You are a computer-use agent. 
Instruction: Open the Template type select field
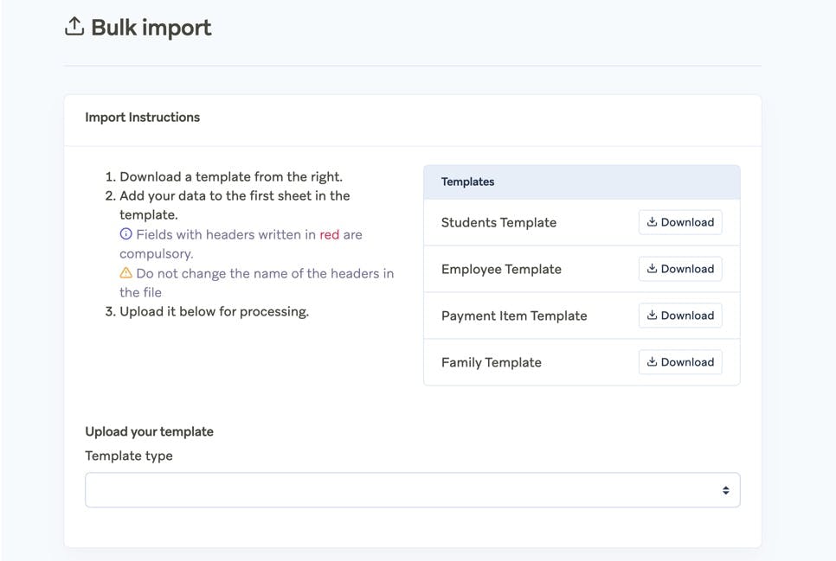412,490
